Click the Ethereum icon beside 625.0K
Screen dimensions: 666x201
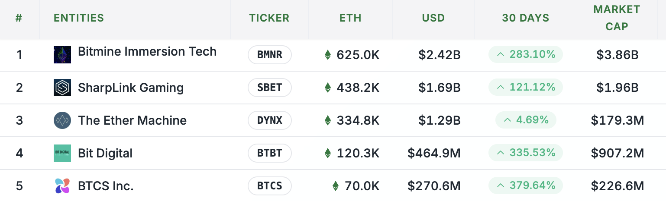coord(328,55)
